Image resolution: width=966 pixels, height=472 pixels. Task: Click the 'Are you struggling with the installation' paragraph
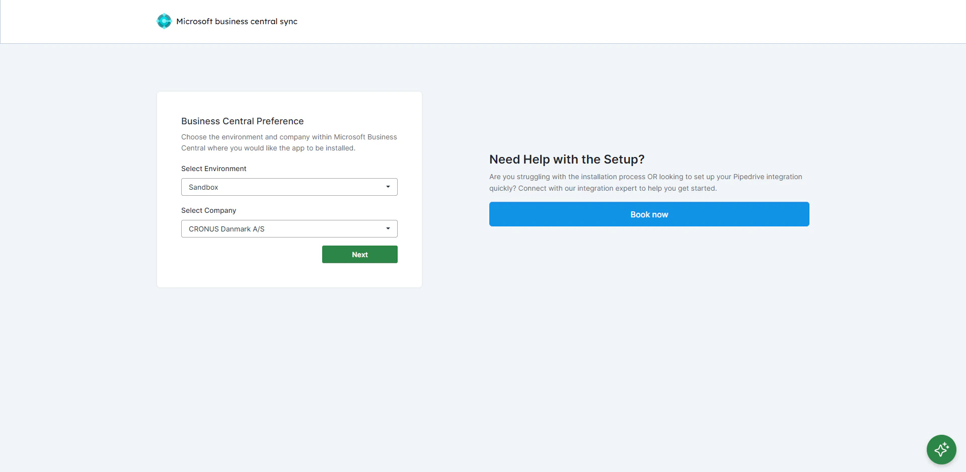[x=646, y=183]
